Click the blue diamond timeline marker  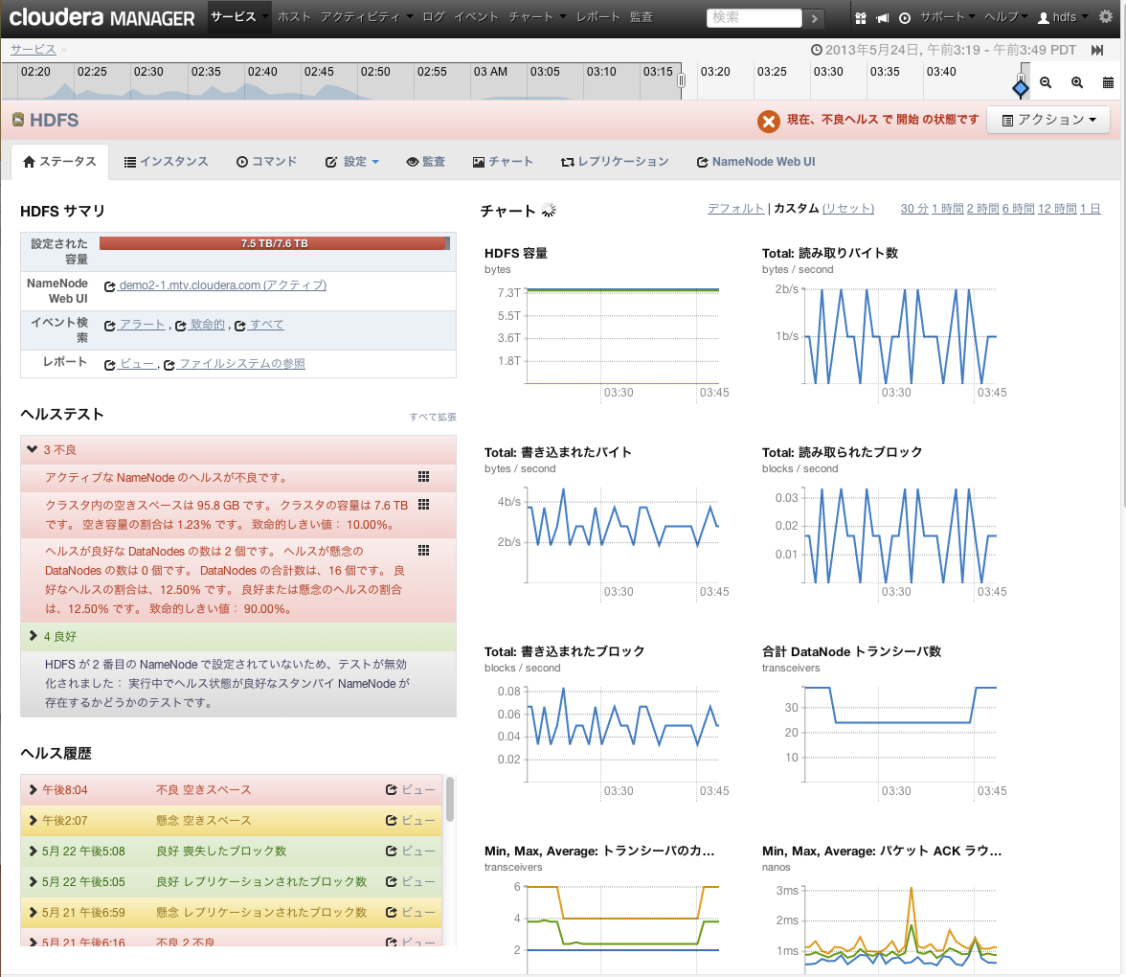click(x=1021, y=88)
